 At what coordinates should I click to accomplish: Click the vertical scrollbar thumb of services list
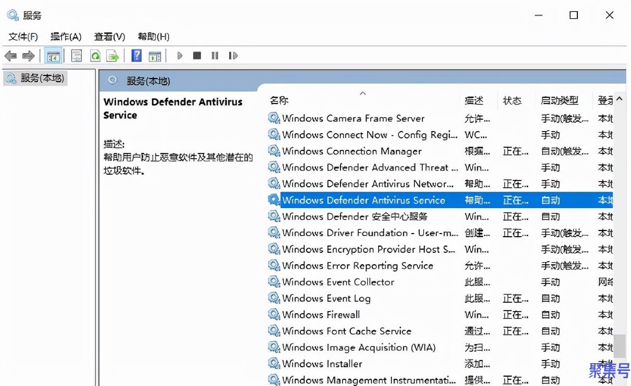tap(619, 346)
